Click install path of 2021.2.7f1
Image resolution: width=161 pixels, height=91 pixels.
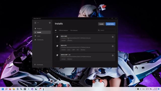tap(75, 47)
